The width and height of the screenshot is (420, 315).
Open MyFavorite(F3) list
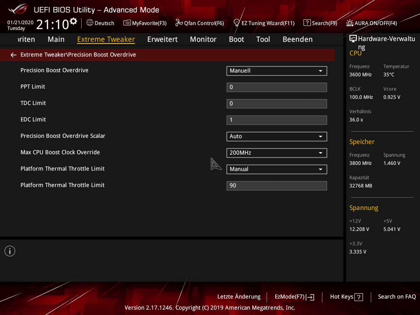click(145, 23)
